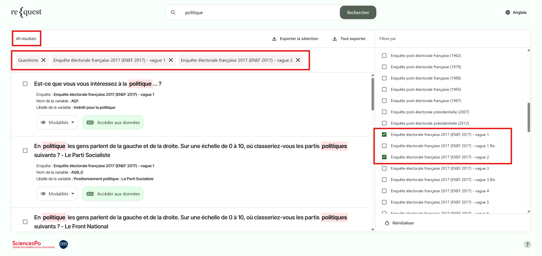
Task: Remove the ENEF 2017 vague 2 chip
Action: 298,60
